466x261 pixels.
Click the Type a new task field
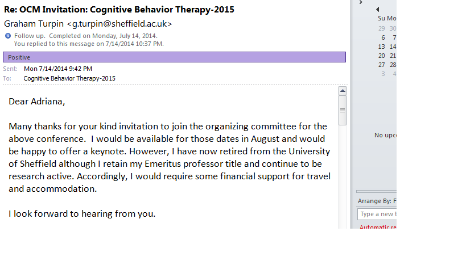(377, 214)
